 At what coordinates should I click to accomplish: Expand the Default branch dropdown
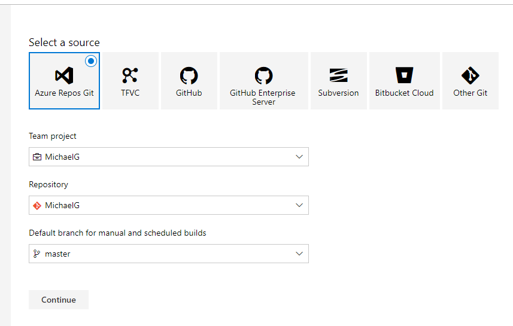click(x=168, y=254)
